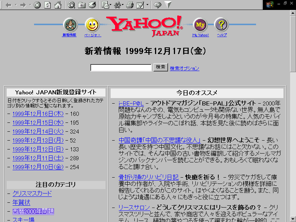
Task: Click the '注目のカテゴリ' section header
Action: [56, 184]
